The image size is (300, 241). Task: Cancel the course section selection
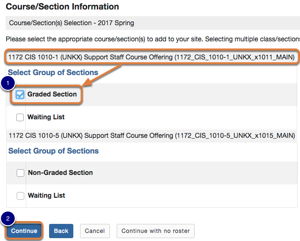click(x=95, y=231)
